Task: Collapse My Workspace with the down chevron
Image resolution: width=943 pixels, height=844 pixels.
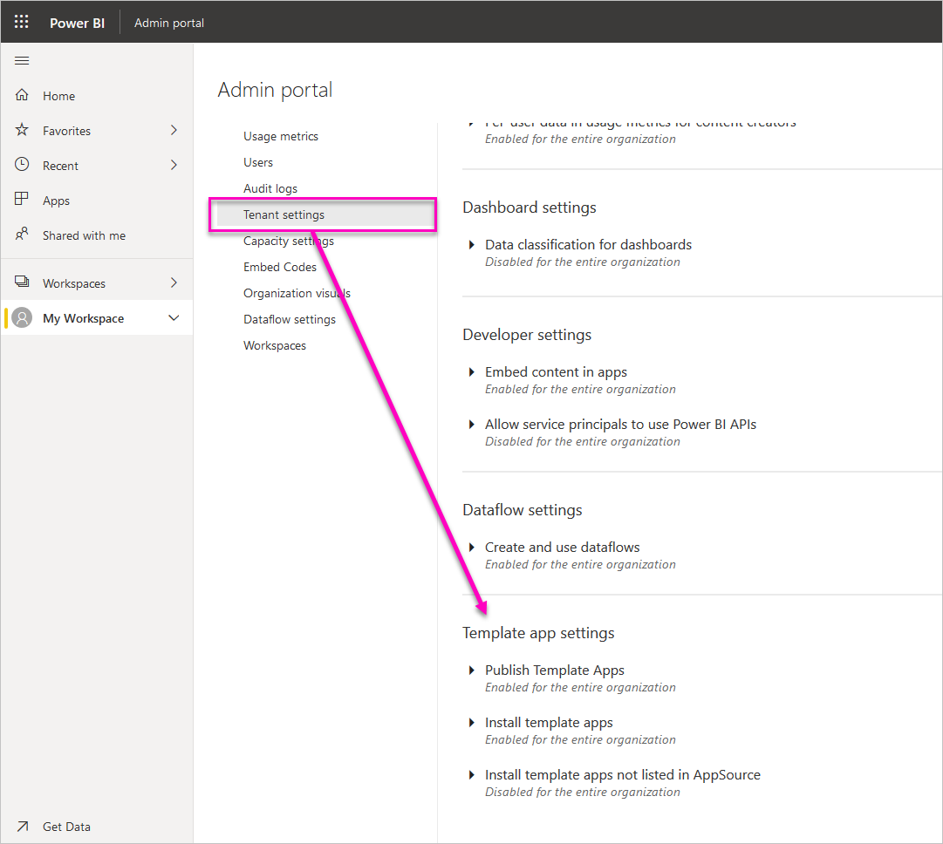Action: coord(174,318)
